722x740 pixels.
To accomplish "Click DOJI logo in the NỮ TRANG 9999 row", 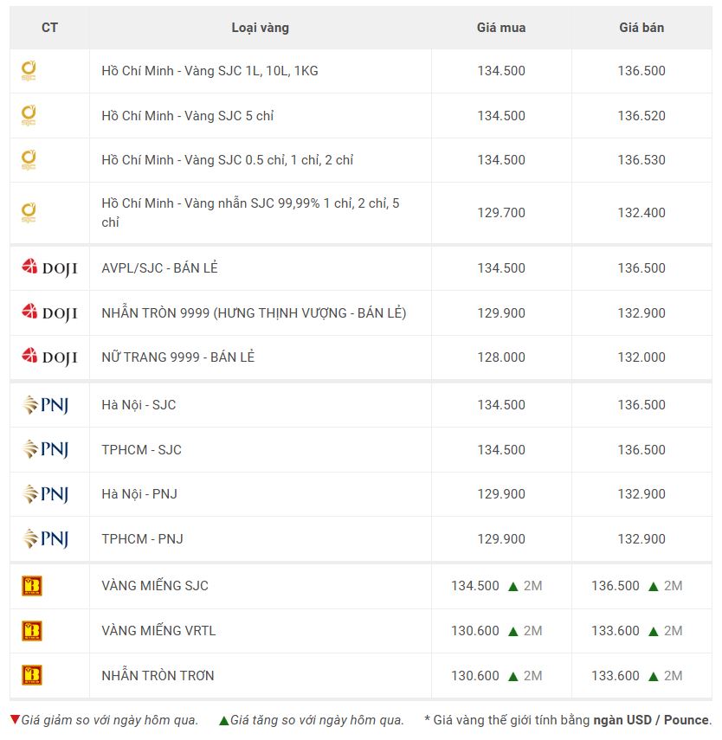I will click(x=49, y=357).
